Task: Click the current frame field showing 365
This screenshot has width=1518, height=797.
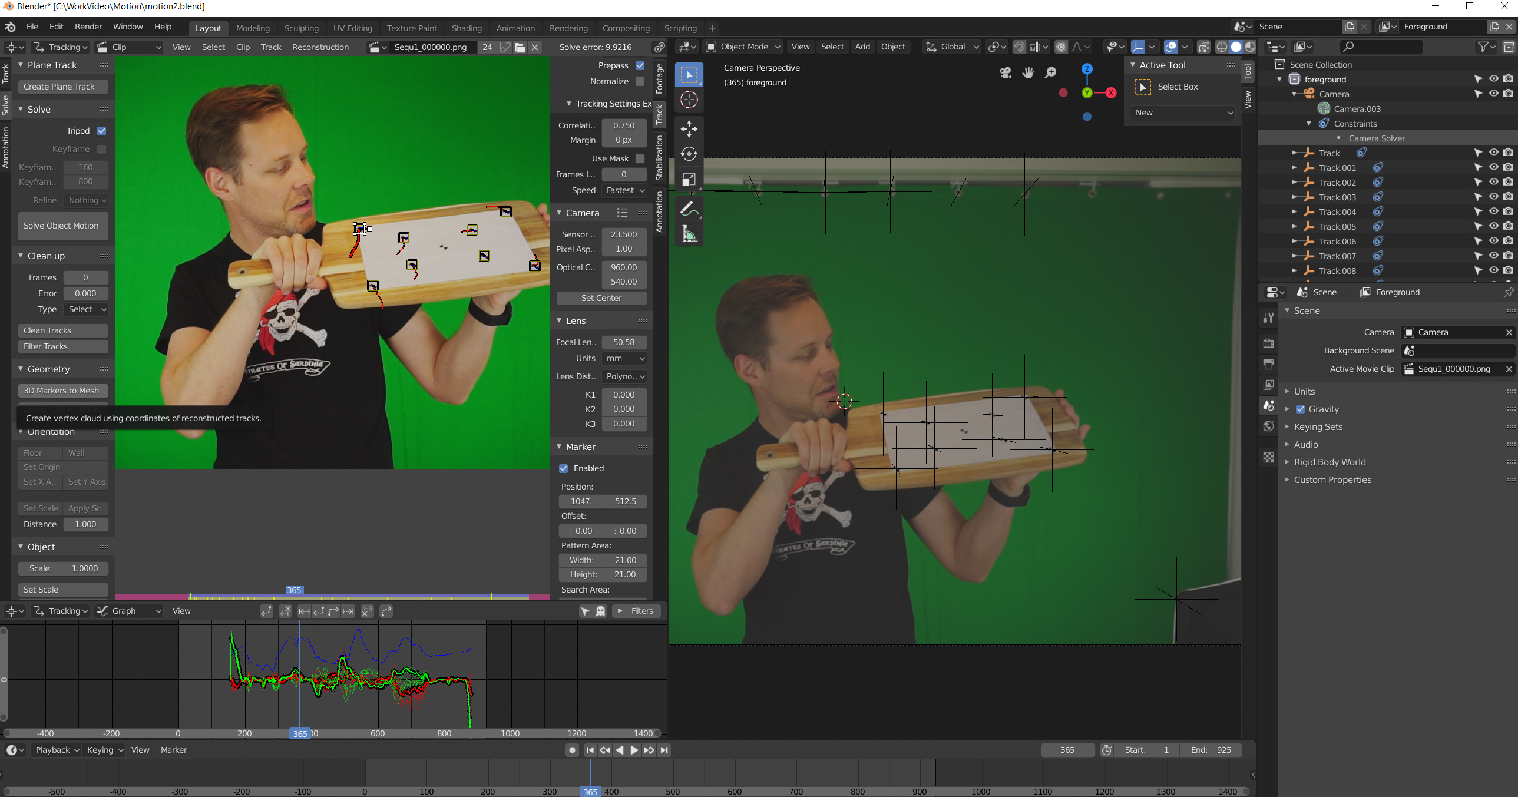Action: click(x=1067, y=750)
